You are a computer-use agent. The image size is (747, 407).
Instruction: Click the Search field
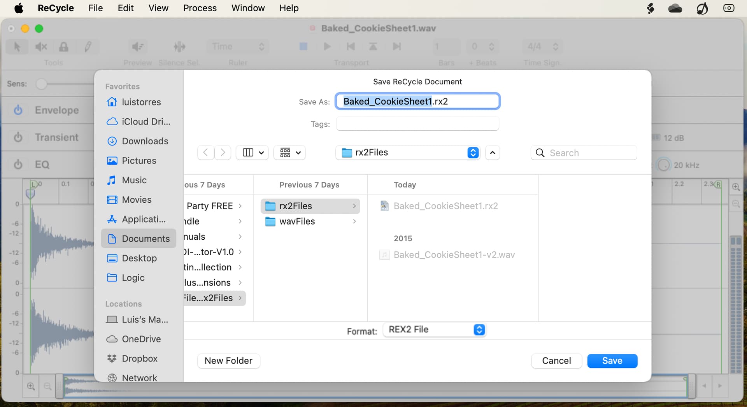(x=584, y=153)
